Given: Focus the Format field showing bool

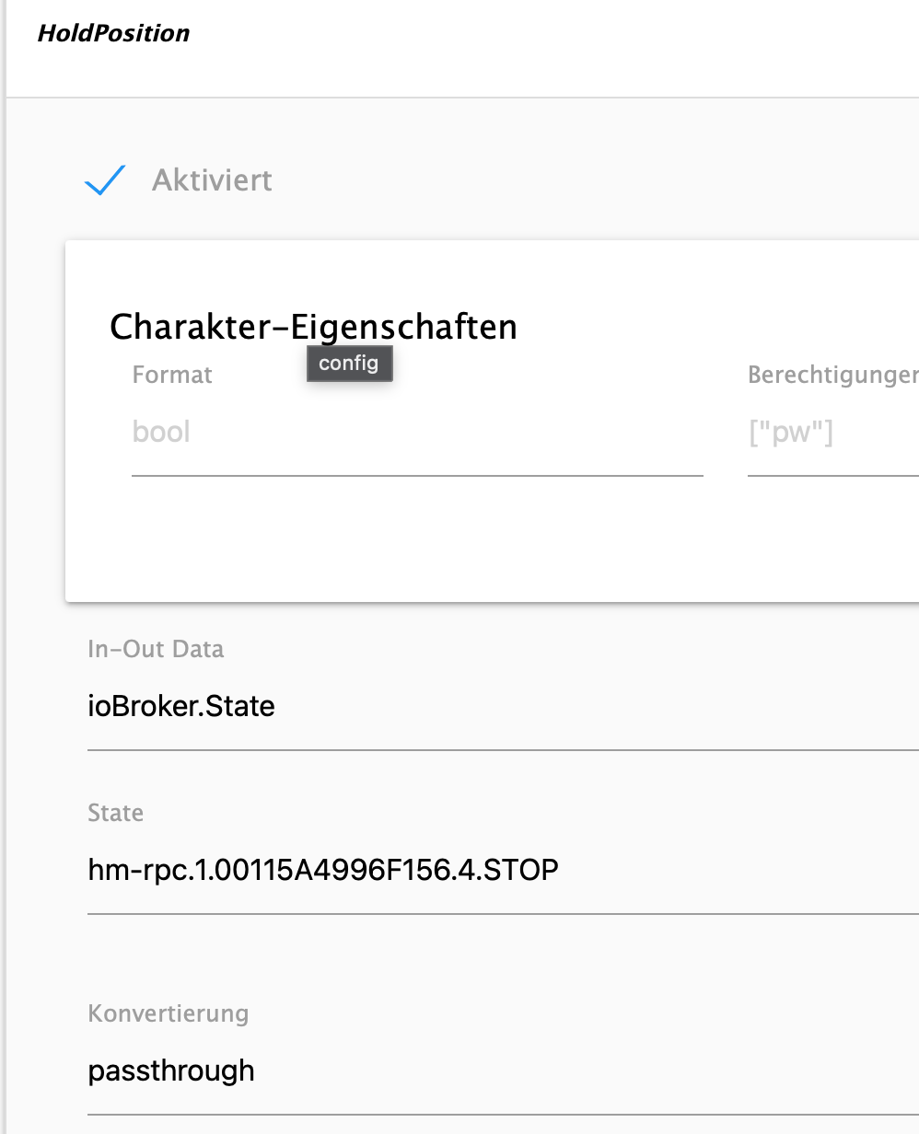Looking at the screenshot, I should coord(416,432).
